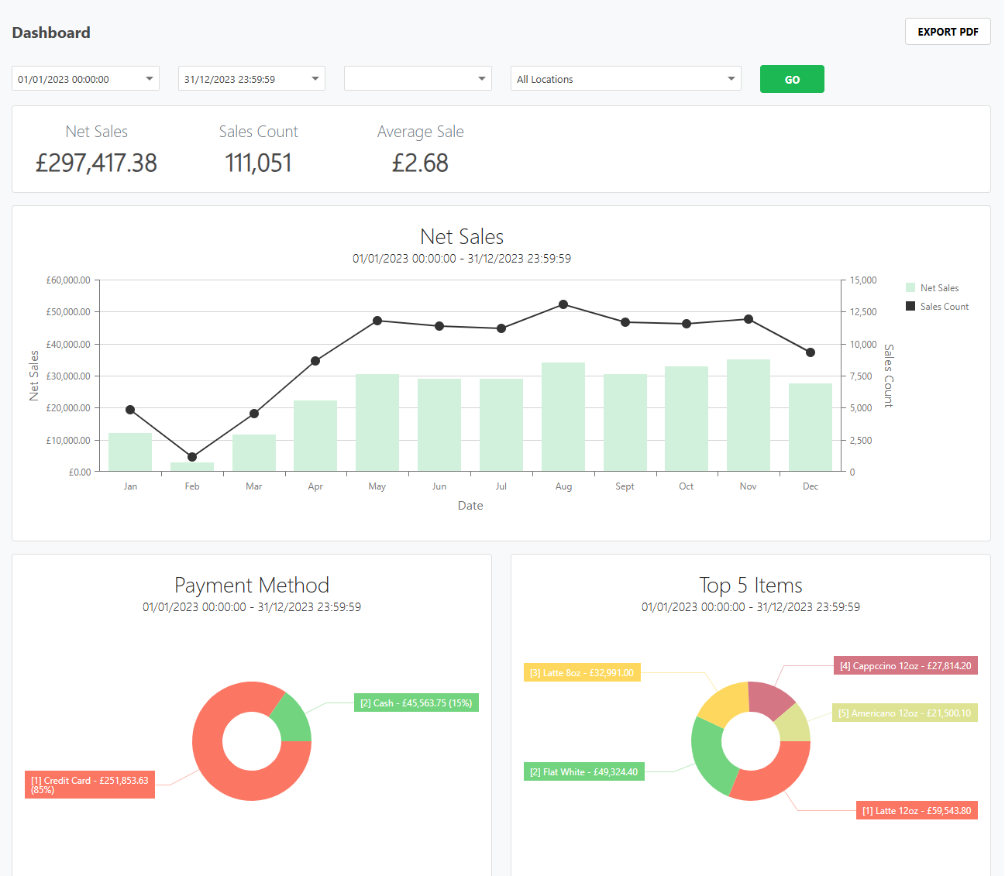Click the August sales count data point
Image resolution: width=1005 pixels, height=876 pixels.
[563, 304]
